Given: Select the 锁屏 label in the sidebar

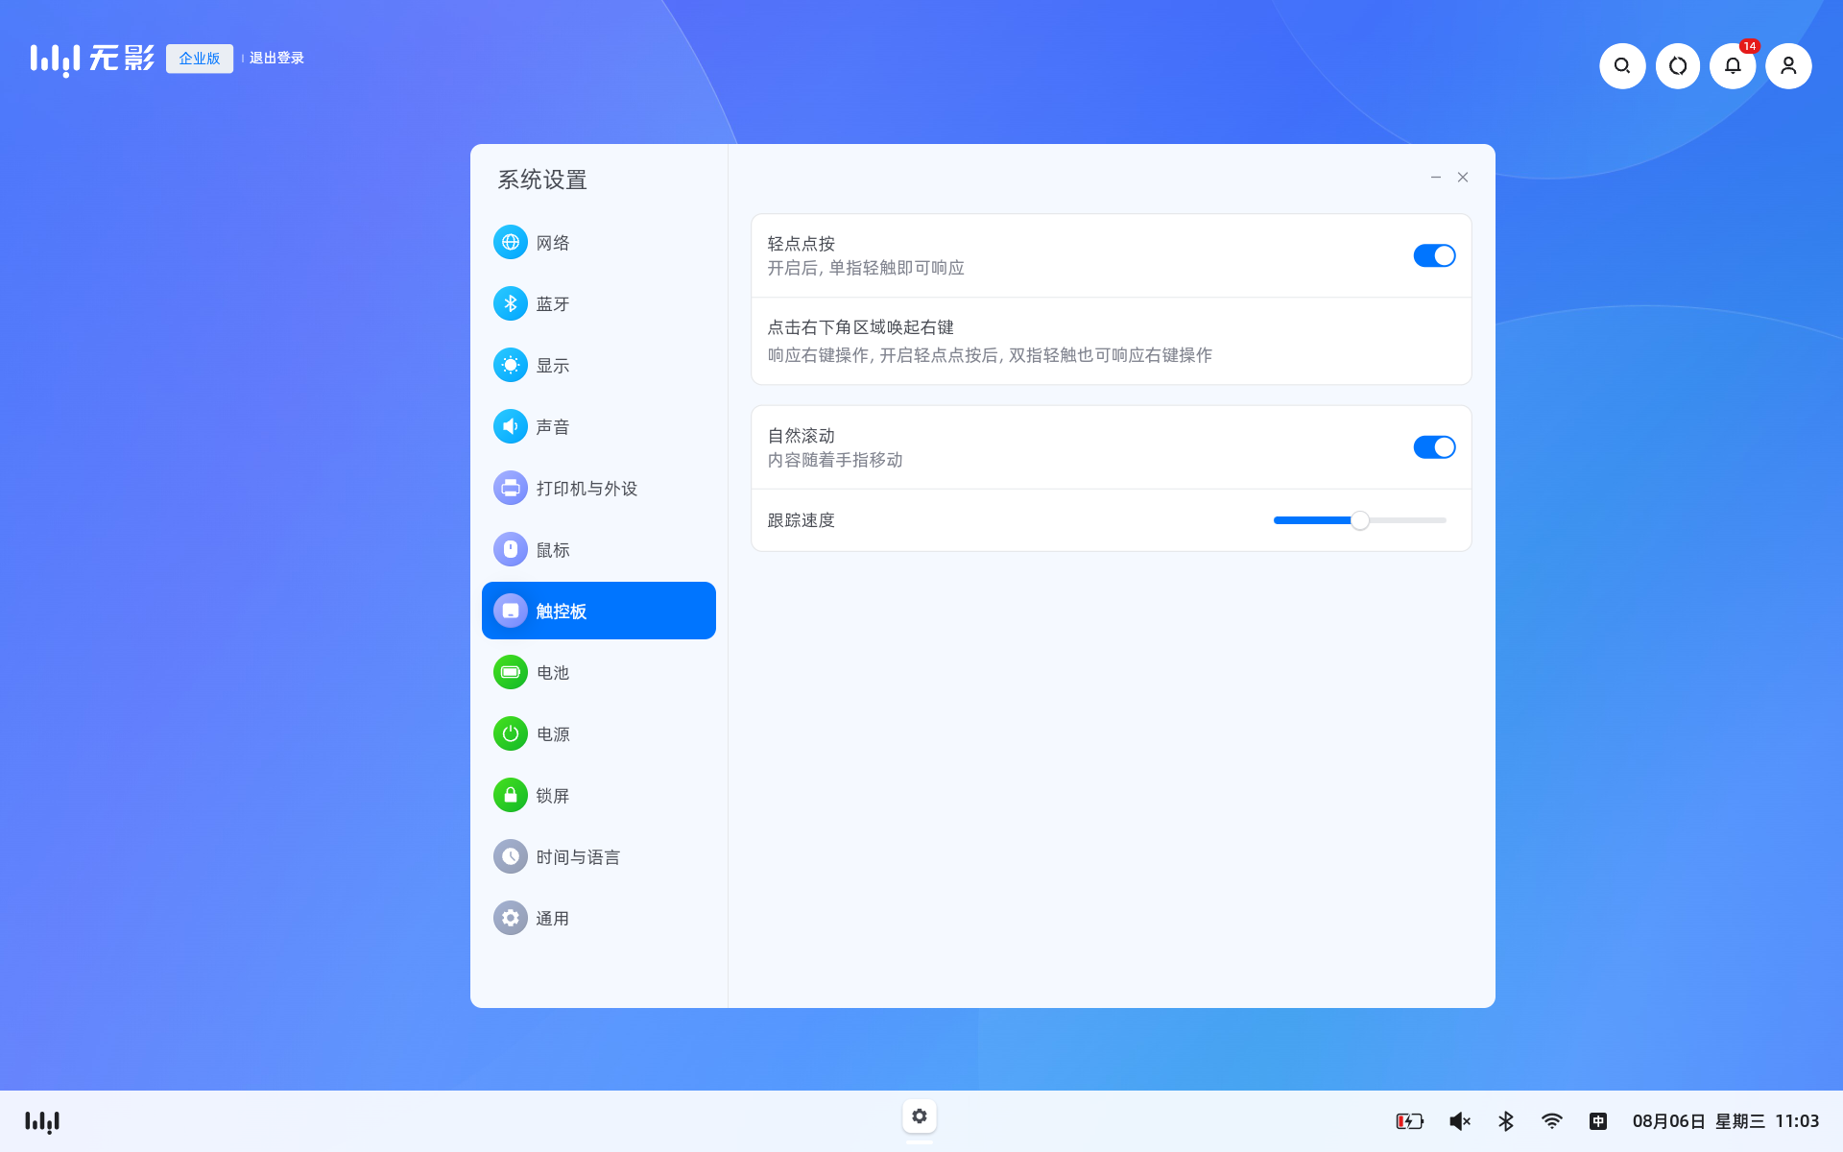Looking at the screenshot, I should click(553, 796).
